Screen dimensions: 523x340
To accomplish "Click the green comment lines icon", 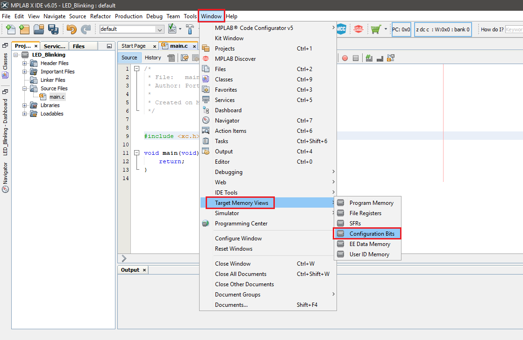I will coord(369,58).
